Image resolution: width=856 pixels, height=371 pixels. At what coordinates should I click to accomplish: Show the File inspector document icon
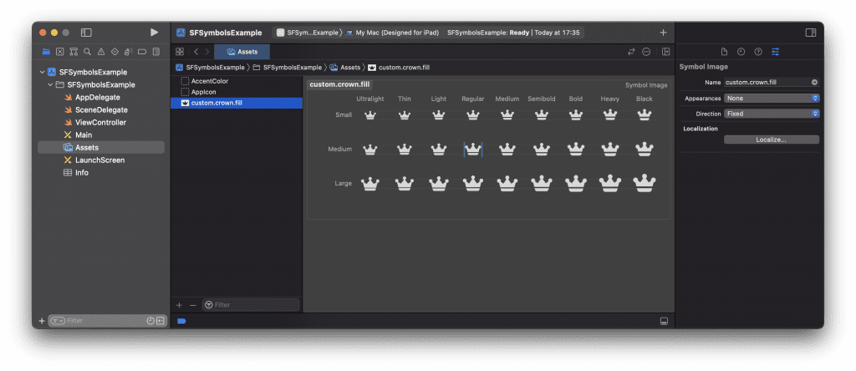pyautogui.click(x=725, y=52)
